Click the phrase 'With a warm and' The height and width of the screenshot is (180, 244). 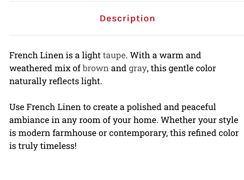point(165,55)
